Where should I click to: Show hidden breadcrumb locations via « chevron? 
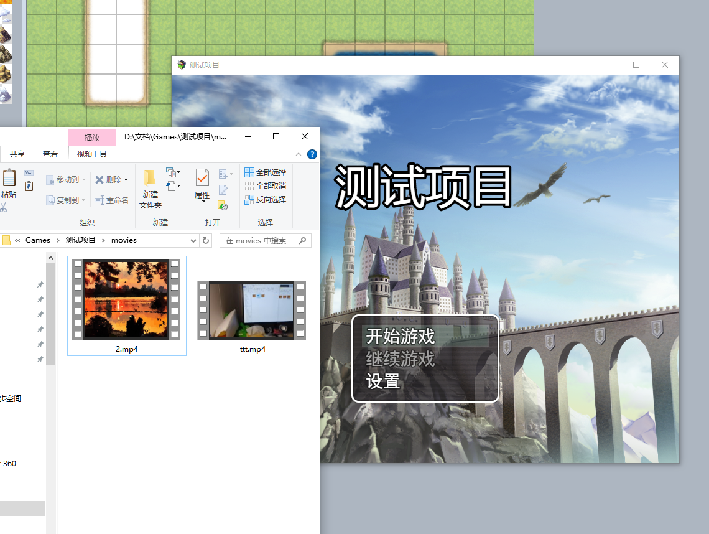[x=17, y=240]
